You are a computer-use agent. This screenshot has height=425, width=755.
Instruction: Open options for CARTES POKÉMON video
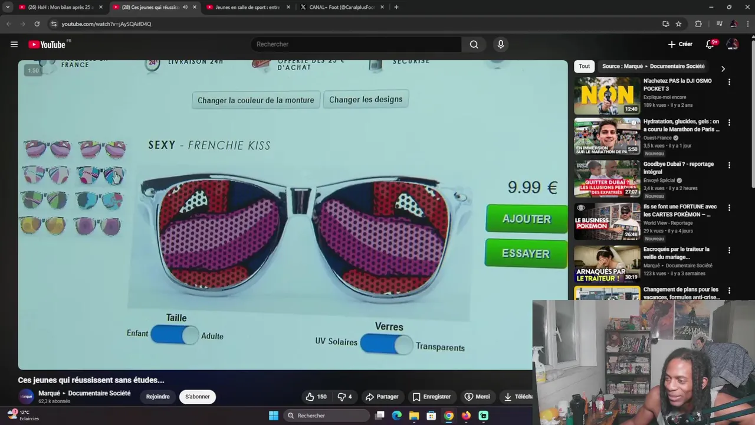[730, 208]
